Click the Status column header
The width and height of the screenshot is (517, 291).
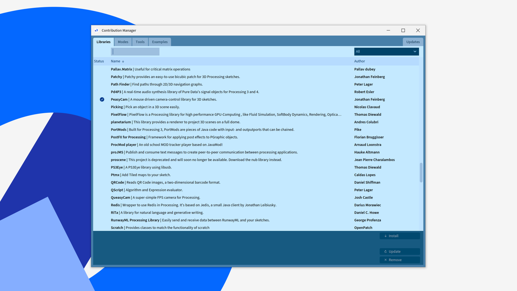point(99,61)
